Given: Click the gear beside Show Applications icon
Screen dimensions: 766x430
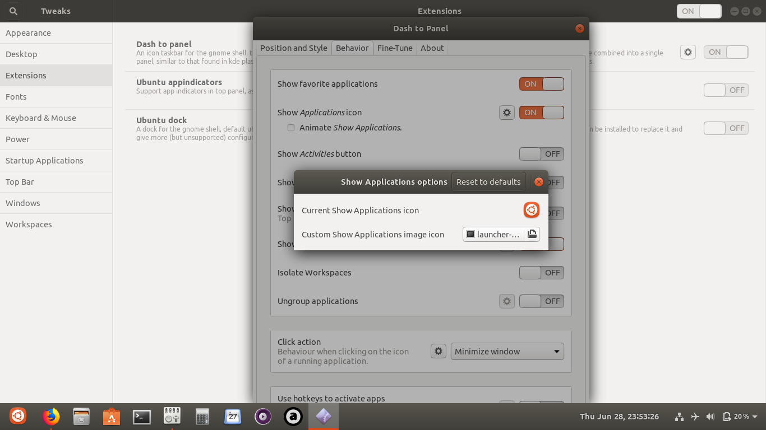Looking at the screenshot, I should point(506,112).
